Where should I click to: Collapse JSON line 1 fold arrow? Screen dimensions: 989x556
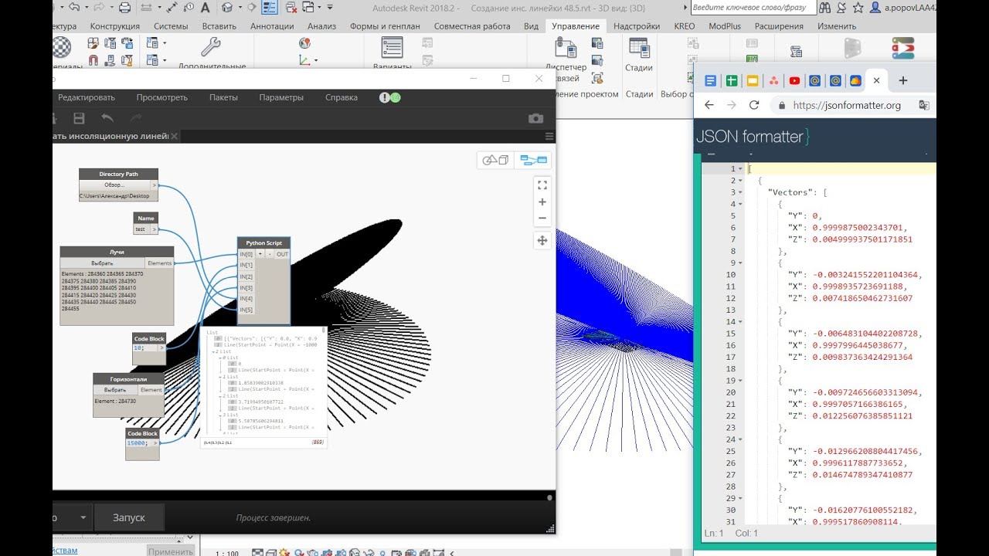click(x=740, y=169)
